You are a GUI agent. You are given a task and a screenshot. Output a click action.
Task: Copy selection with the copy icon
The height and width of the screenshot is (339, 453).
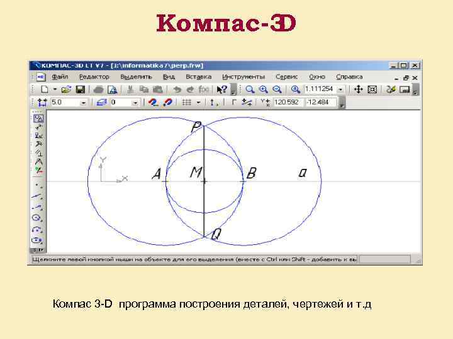coord(143,90)
